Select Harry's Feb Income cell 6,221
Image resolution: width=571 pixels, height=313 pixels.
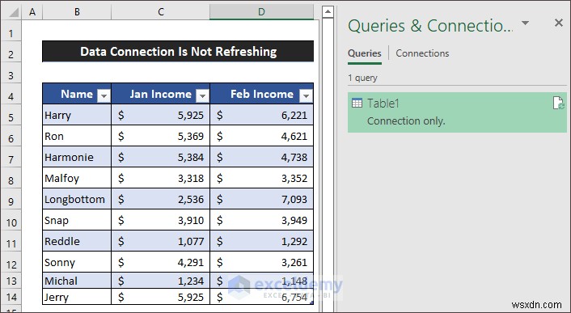(261, 115)
